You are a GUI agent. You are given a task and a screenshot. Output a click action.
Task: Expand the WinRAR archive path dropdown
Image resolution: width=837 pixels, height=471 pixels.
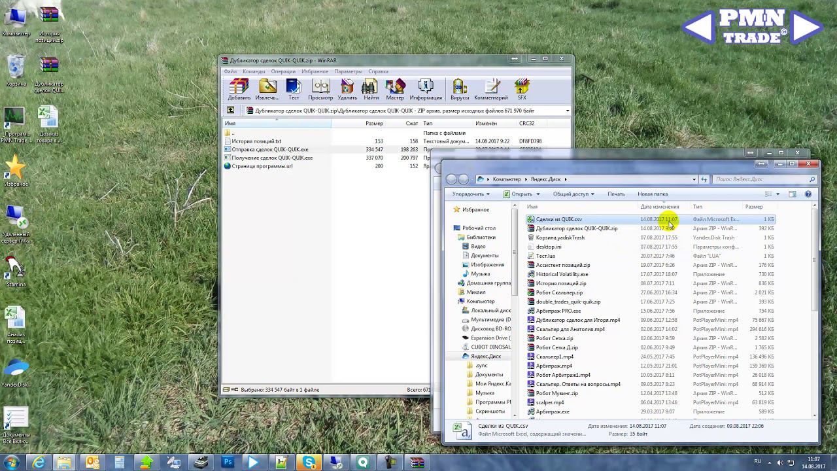(567, 111)
